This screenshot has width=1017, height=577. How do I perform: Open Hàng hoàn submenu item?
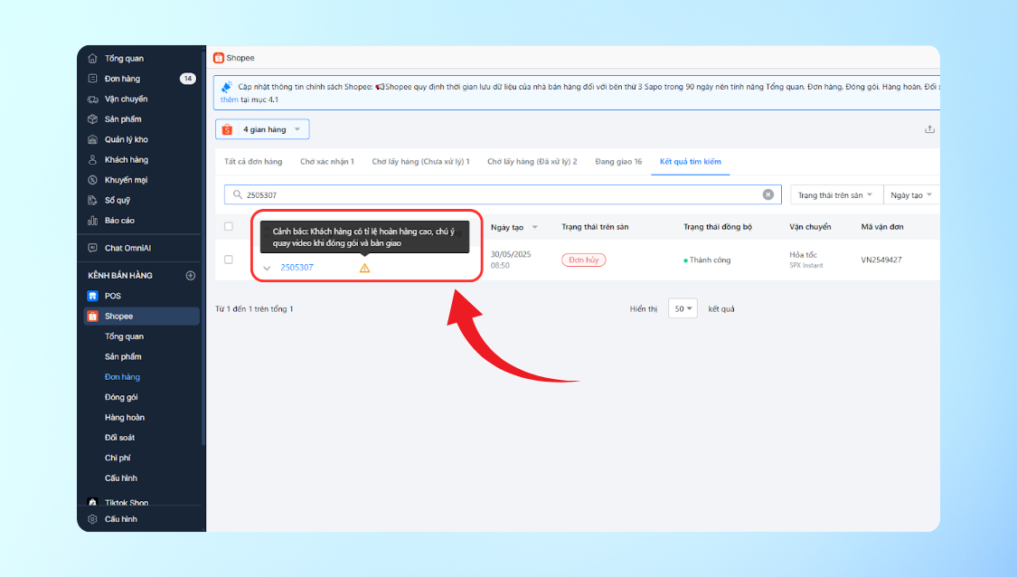click(x=125, y=417)
